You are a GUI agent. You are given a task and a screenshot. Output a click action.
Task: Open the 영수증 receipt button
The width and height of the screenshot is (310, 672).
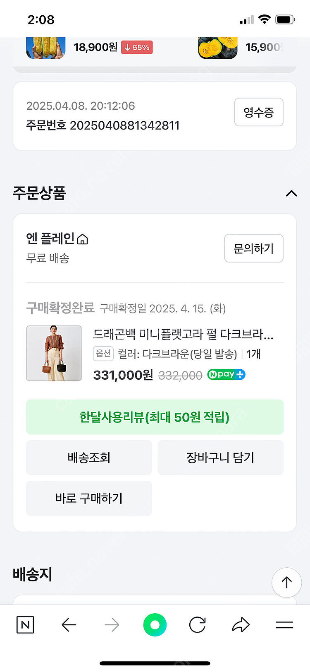coord(259,112)
